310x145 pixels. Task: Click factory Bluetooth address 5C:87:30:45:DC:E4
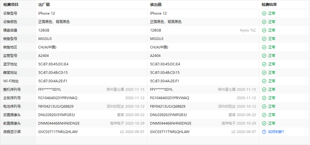coord(53,64)
